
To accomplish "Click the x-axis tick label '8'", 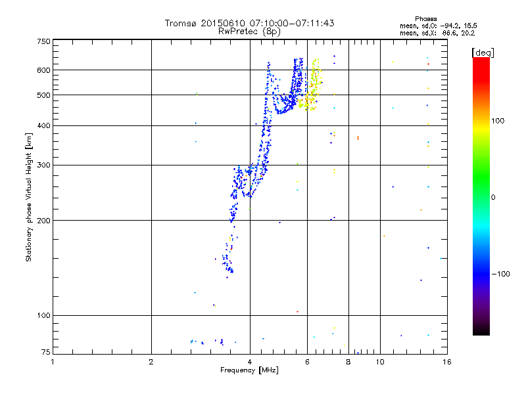I will (348, 362).
